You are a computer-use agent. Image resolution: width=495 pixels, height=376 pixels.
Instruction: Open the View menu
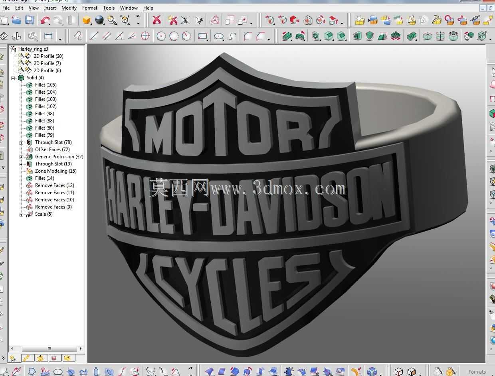pyautogui.click(x=34, y=8)
